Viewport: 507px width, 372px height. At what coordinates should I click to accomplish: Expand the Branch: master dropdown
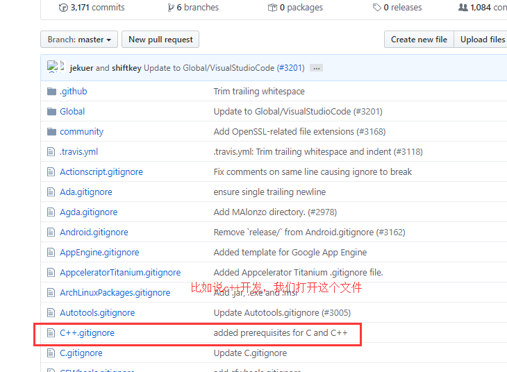click(x=79, y=40)
